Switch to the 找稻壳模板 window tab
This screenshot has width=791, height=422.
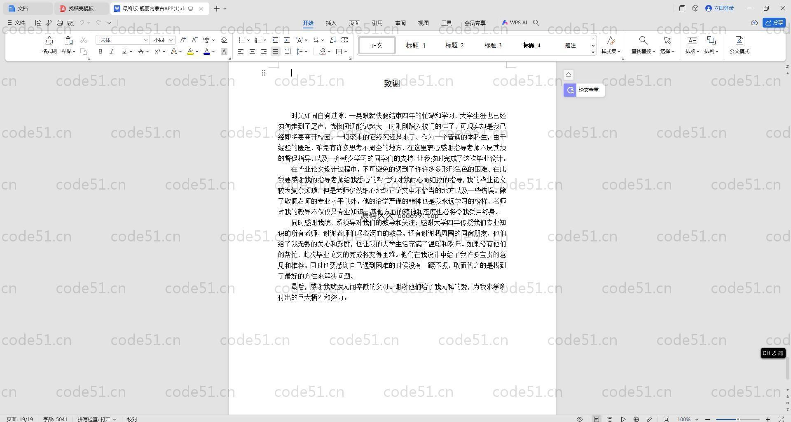[x=82, y=8]
